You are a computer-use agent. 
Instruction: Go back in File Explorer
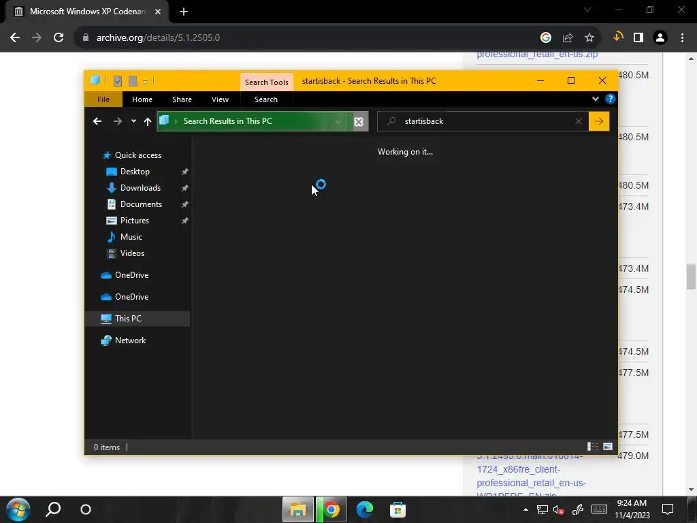pyautogui.click(x=97, y=121)
